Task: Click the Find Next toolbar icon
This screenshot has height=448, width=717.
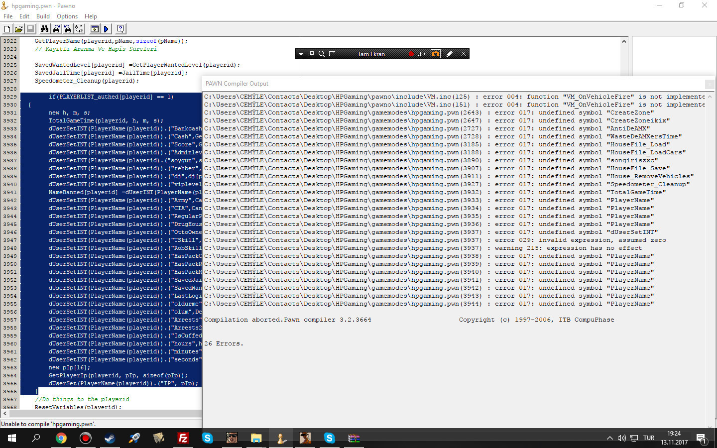Action: point(56,29)
